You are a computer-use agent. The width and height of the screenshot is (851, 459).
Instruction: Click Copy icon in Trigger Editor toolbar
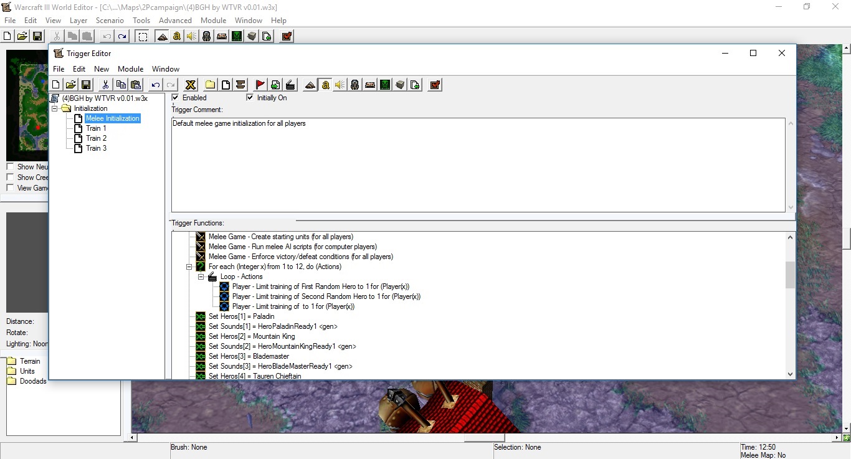(121, 85)
